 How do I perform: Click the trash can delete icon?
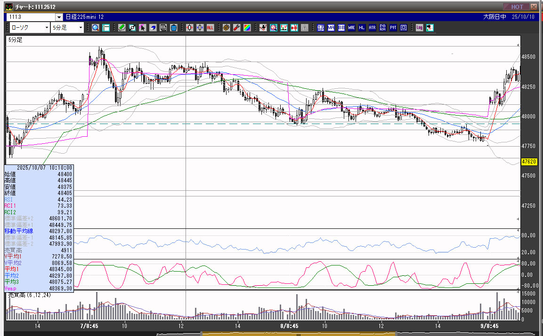pyautogui.click(x=173, y=28)
